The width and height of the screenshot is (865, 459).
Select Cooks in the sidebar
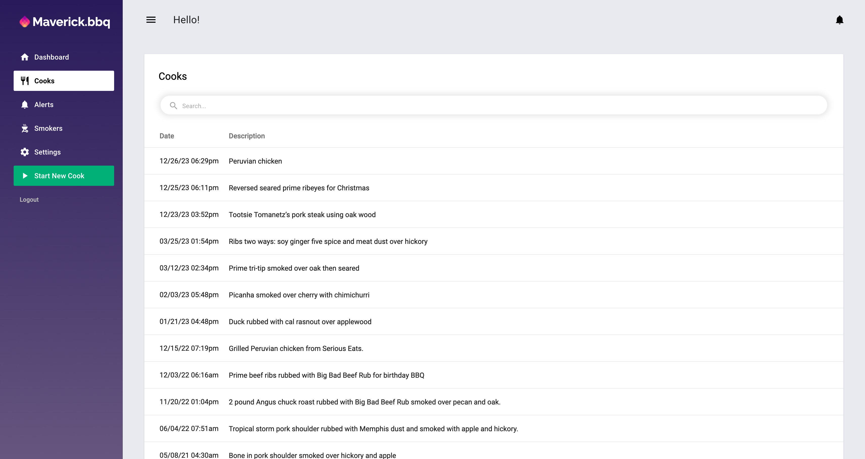tap(64, 81)
